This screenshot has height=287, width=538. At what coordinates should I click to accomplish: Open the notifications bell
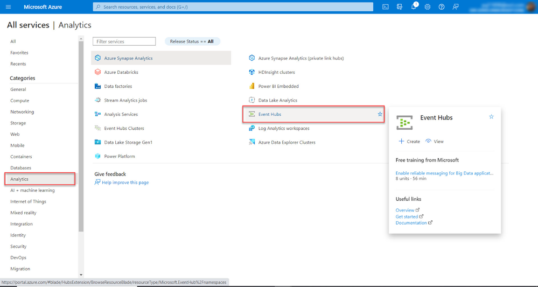tap(414, 7)
